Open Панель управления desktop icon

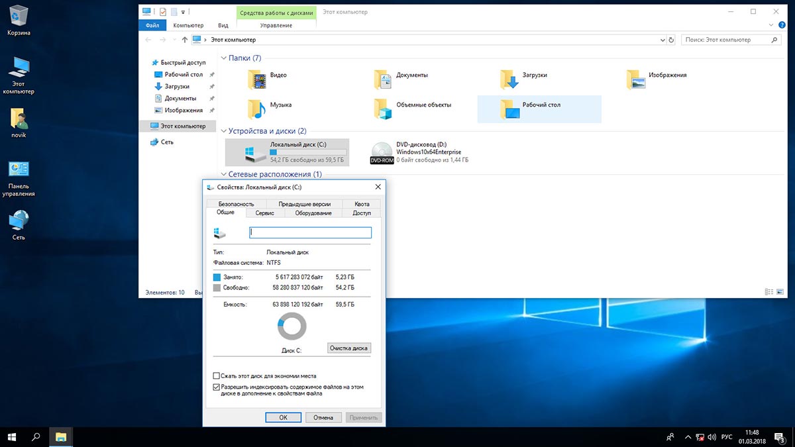pos(19,171)
